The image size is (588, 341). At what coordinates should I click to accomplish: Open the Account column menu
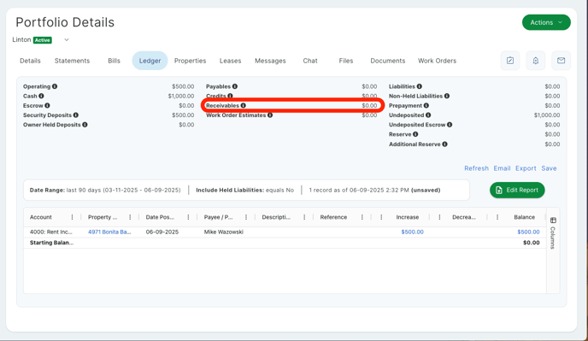[x=72, y=217]
